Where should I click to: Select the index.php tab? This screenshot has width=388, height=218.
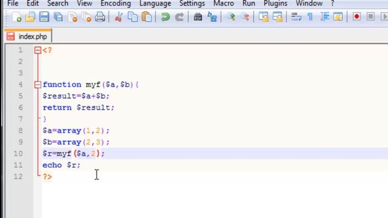28,36
